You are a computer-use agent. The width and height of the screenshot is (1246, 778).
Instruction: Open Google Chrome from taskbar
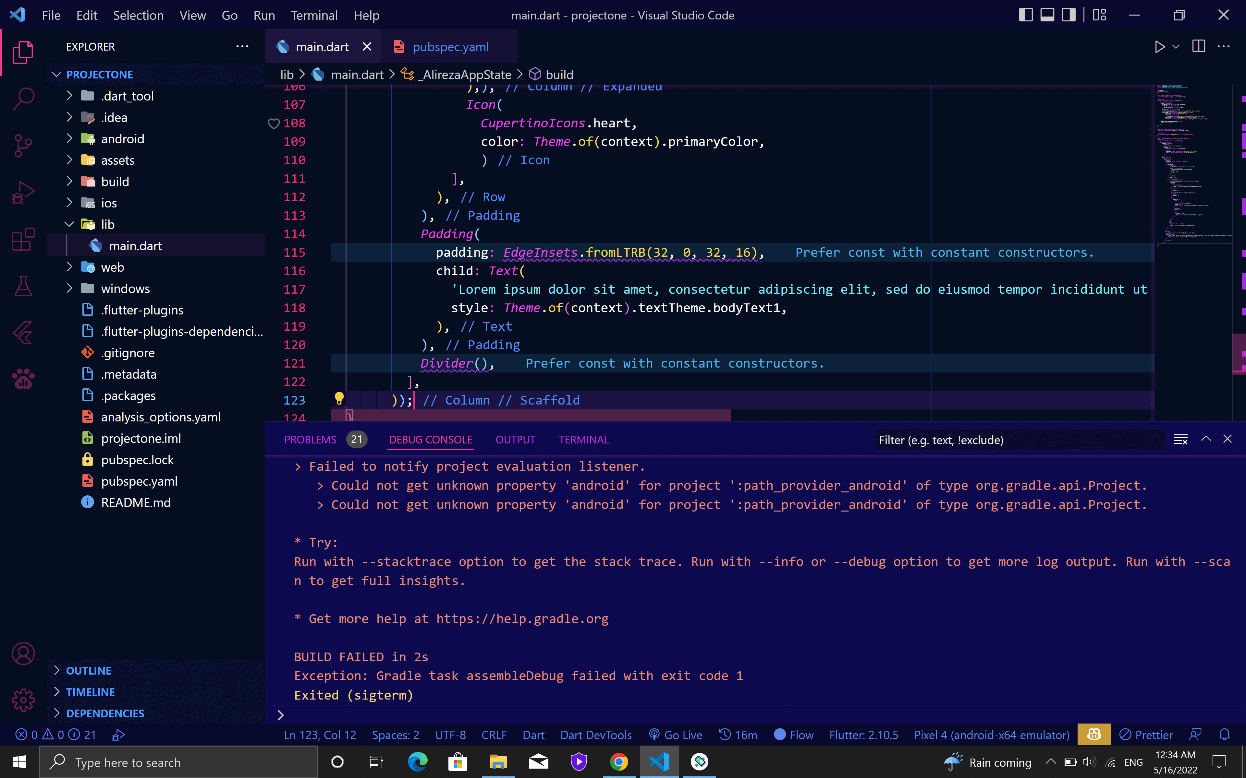tap(618, 762)
